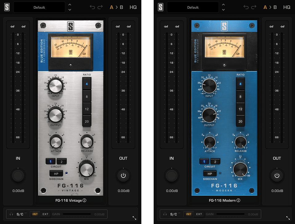Toggle the power bypass button in Modern OUT section

pyautogui.click(x=277, y=176)
